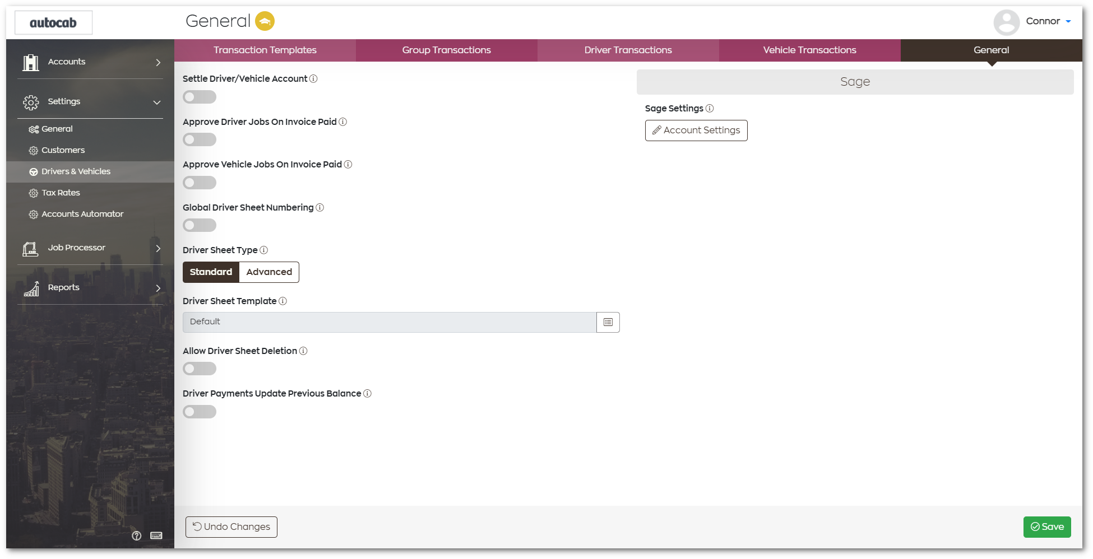Click the autocab logo
This screenshot has width=1093, height=559.
coord(53,22)
